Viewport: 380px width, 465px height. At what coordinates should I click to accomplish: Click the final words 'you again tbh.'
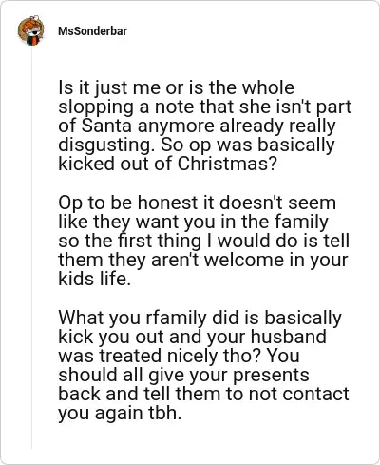pos(120,413)
